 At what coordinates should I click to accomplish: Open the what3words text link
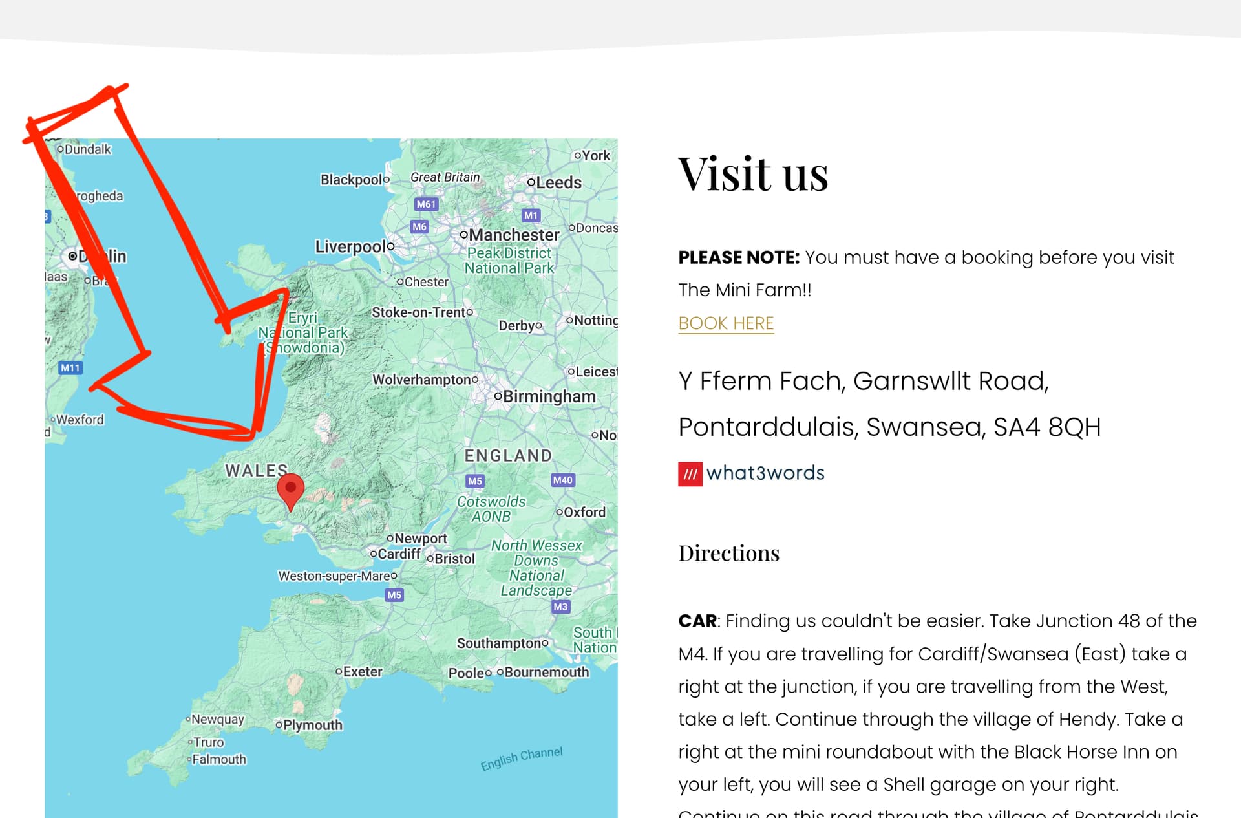765,473
